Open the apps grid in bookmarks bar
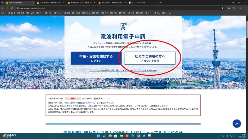 pos(3,13)
